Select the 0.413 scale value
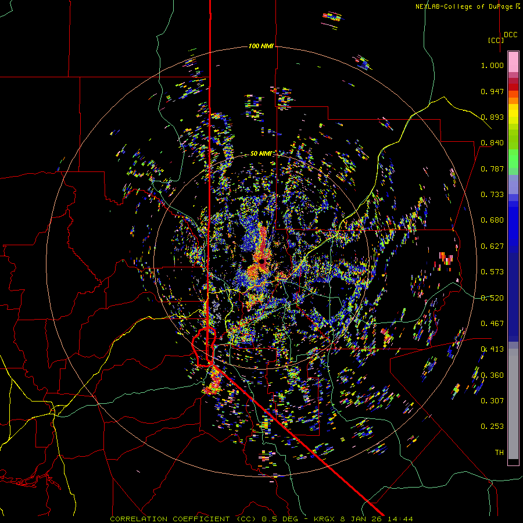523x523 pixels. tap(492, 349)
